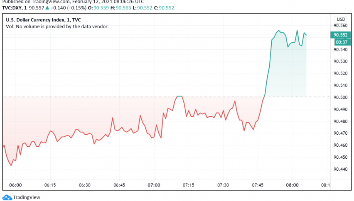Click the +0.140 (+0.15%) change value

(69, 8)
